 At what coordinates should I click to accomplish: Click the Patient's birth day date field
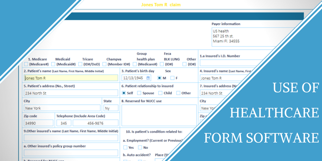tap(136, 78)
